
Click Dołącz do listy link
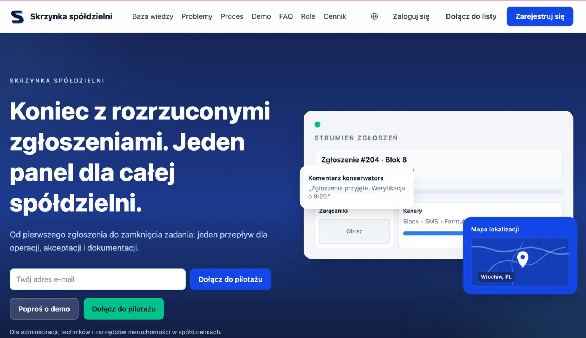click(471, 16)
